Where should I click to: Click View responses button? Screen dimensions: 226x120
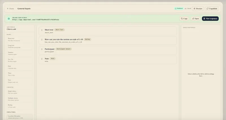tap(210, 19)
